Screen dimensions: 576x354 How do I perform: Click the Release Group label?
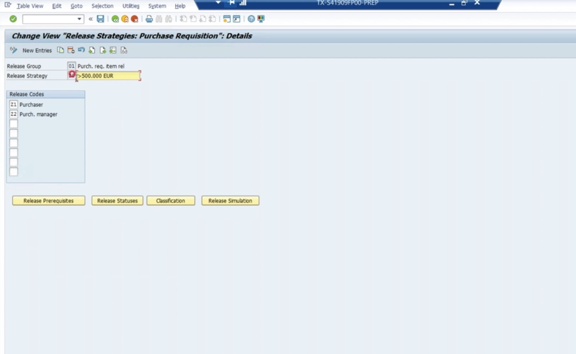tap(24, 66)
